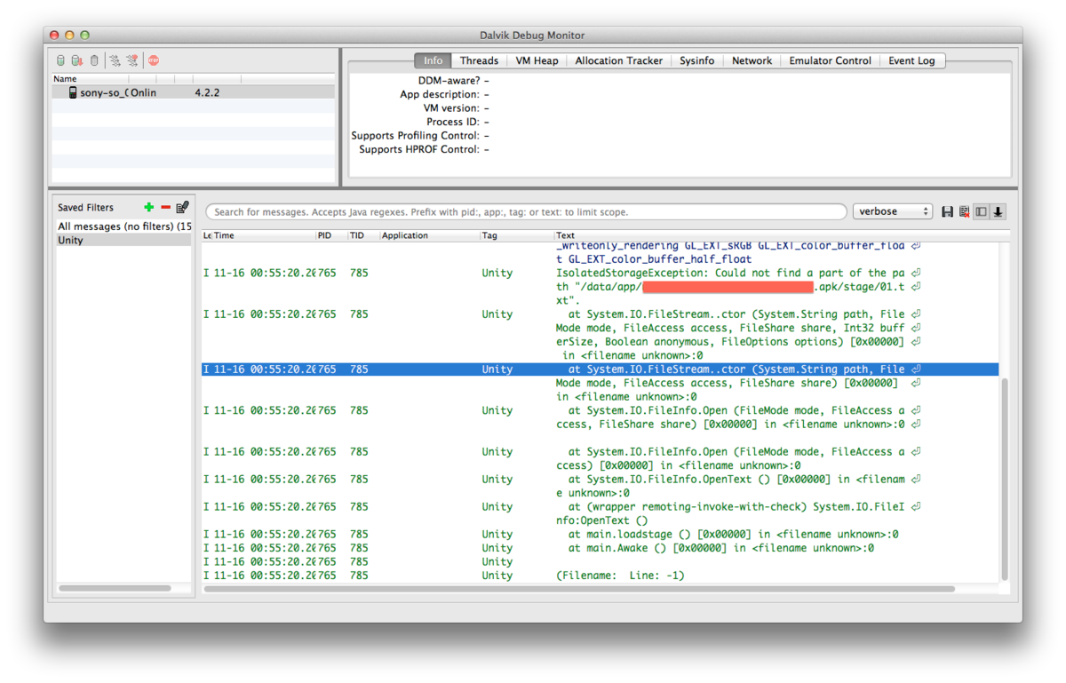Viewport: 1066px width, 683px height.
Task: Click the TID column header
Action: [363, 235]
